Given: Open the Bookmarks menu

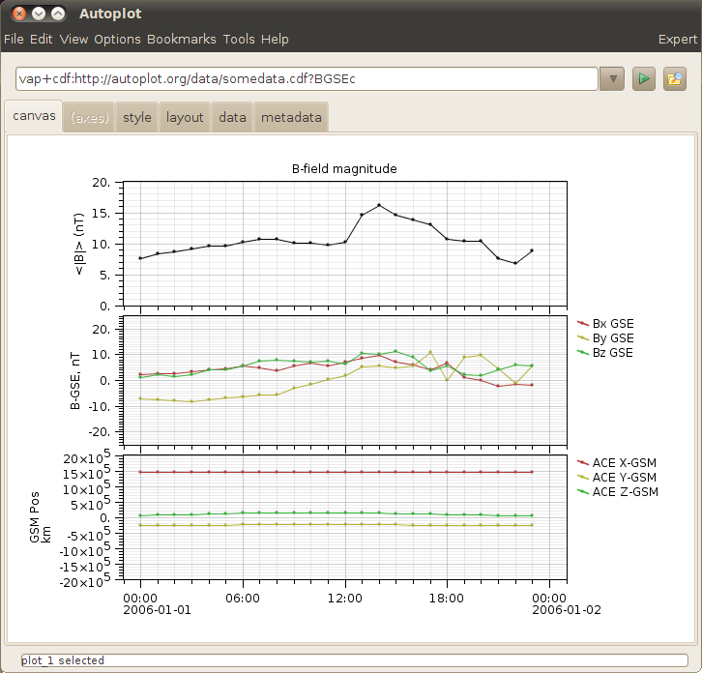Looking at the screenshot, I should coord(182,40).
